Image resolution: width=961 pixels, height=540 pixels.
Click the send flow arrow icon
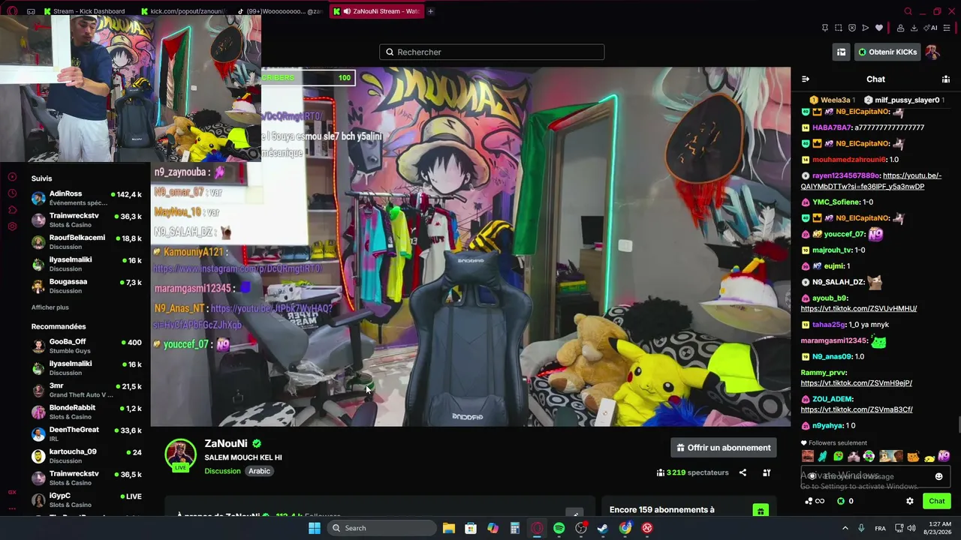[866, 28]
